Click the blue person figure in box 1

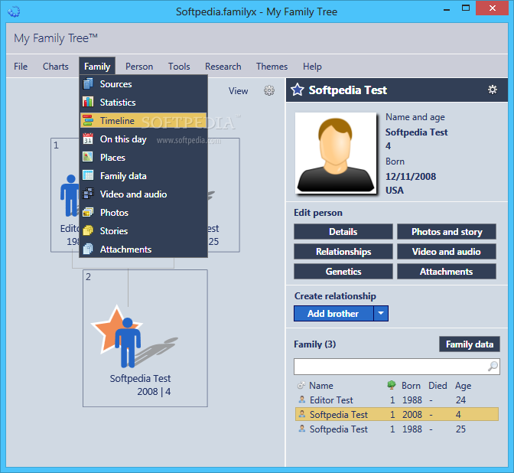point(70,195)
